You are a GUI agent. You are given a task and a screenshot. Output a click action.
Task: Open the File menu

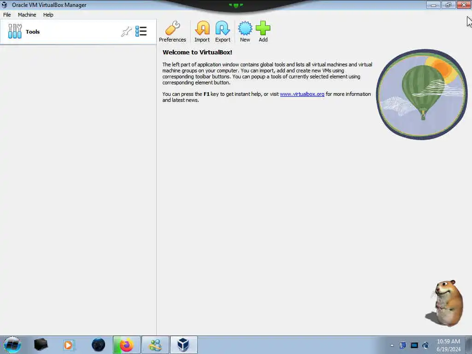[7, 15]
